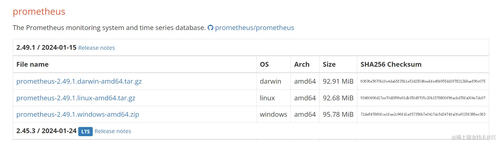
Task: Click the OS column header
Action: pos(264,64)
